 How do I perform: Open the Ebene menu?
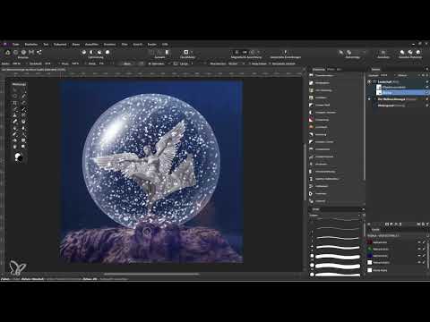[76, 44]
